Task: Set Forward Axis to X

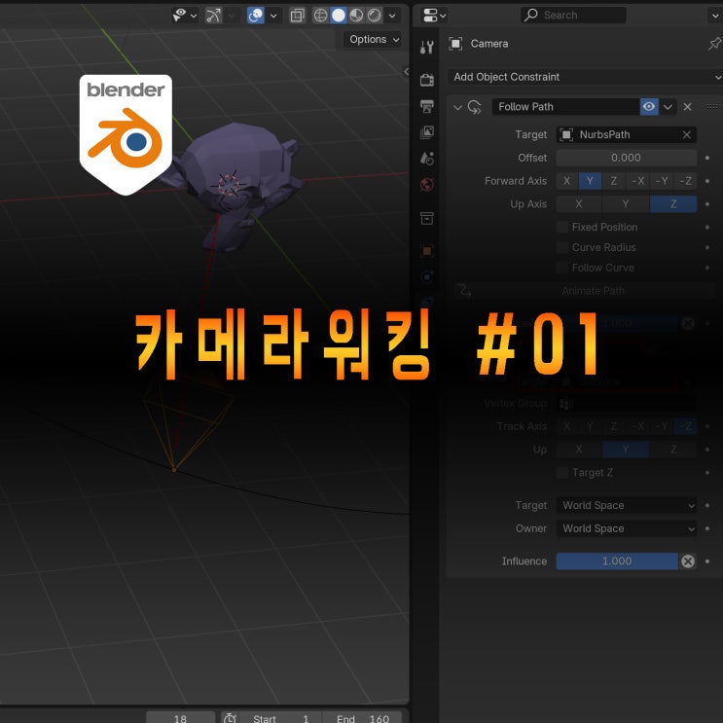Action: pos(566,181)
